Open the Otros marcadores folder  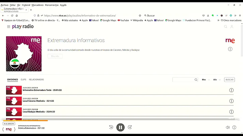[231, 20]
